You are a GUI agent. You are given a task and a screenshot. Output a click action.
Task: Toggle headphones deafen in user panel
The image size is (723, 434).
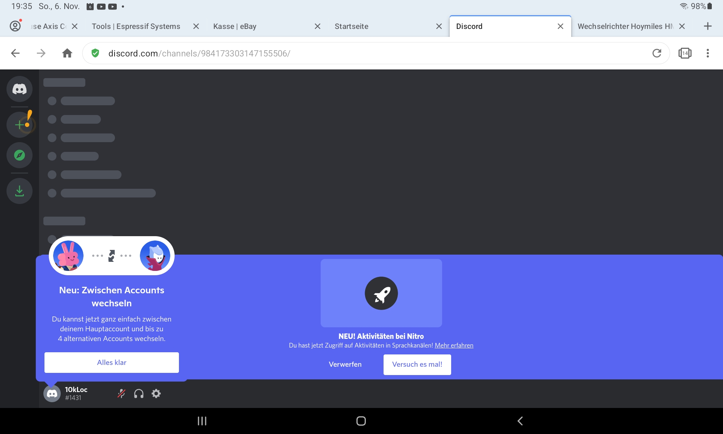click(x=139, y=393)
